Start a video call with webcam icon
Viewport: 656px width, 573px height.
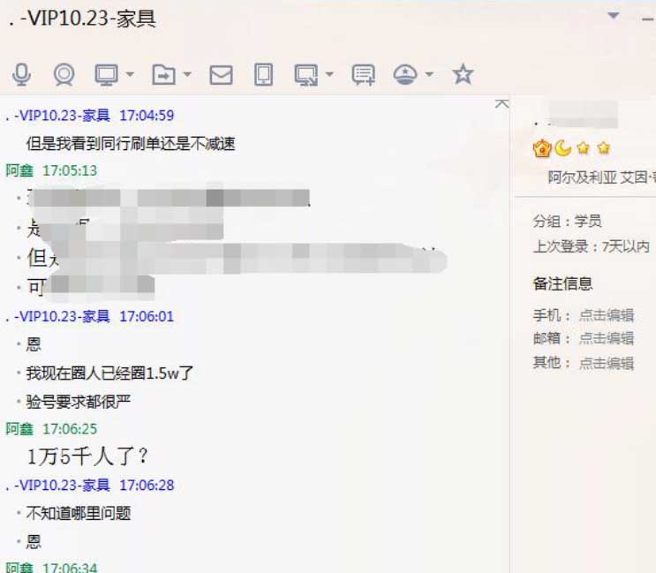(64, 75)
